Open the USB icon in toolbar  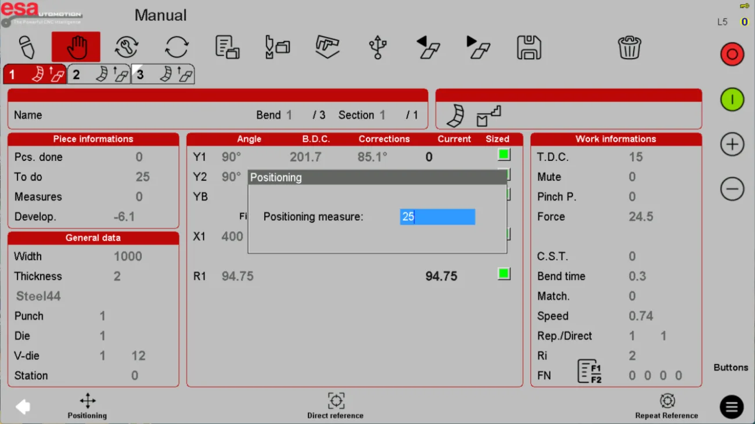click(378, 47)
